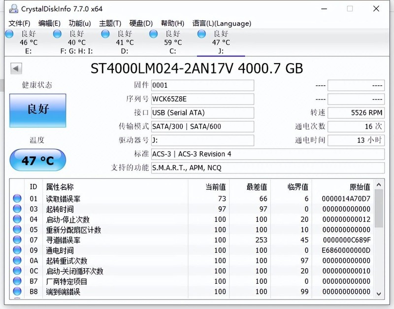Open the 帮助(H) menu
Screen dimensions: 394x309
[172, 23]
